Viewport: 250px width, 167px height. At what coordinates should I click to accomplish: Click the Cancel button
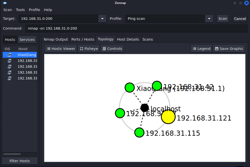(240, 19)
